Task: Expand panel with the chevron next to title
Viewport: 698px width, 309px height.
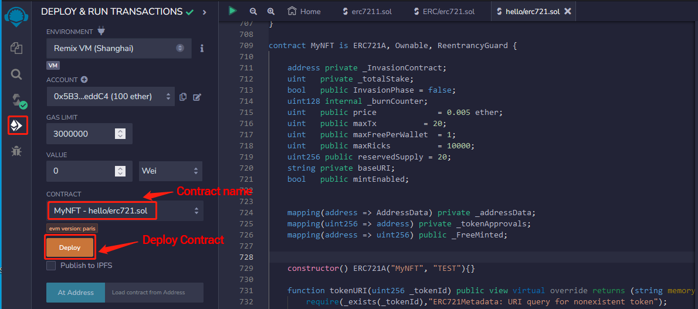Action: coord(204,12)
